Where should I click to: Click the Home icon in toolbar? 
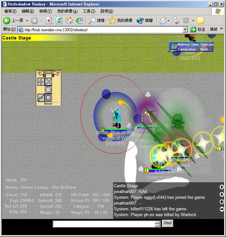69,21
